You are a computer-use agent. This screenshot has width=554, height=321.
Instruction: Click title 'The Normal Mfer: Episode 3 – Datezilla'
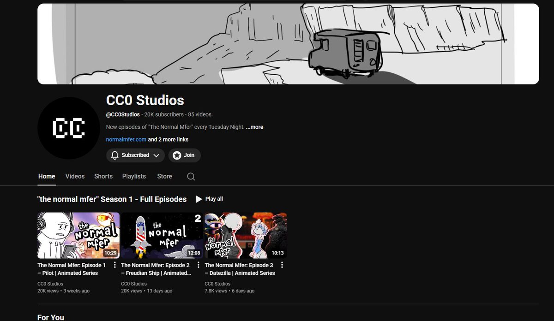[x=240, y=269]
